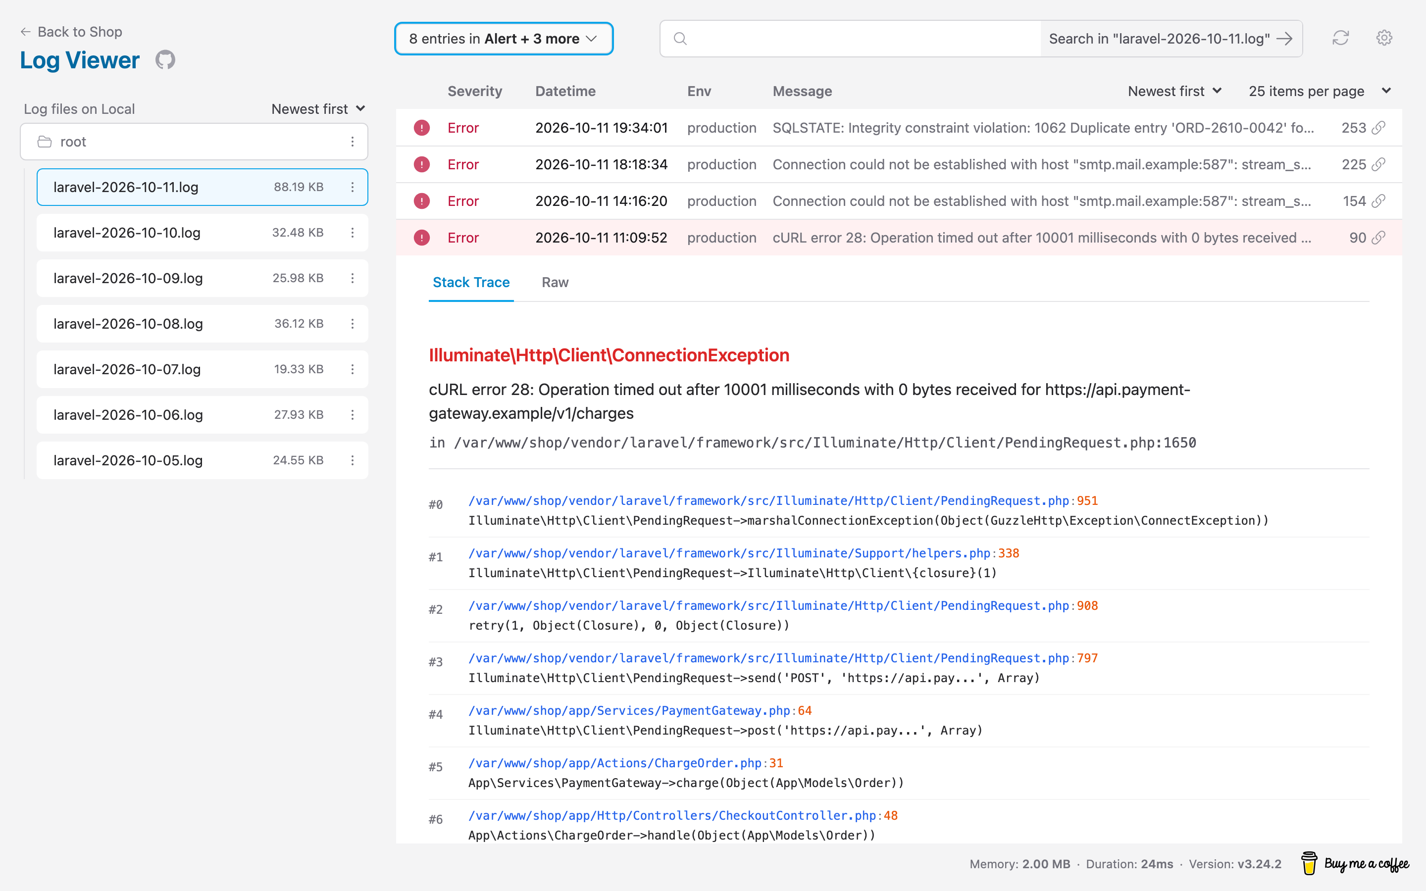Open the severity filter '8 entries in Alert + 3 more'
The height and width of the screenshot is (891, 1426).
point(504,39)
